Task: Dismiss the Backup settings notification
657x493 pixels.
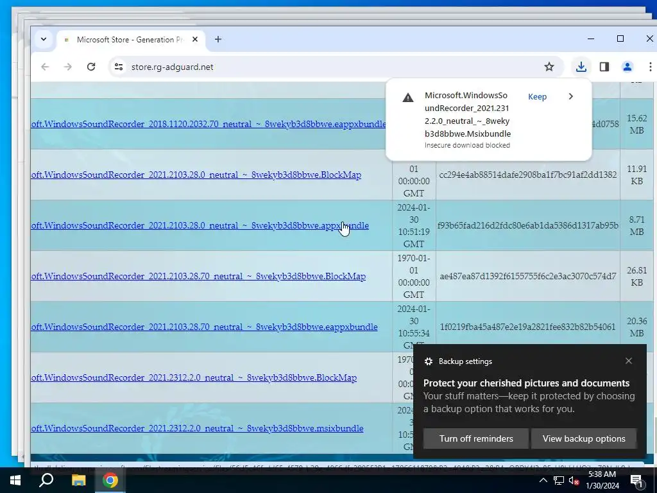Action: pyautogui.click(x=629, y=361)
